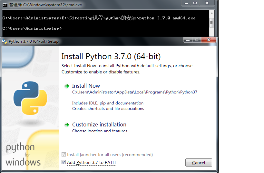Choose Customize installation

click(99, 124)
